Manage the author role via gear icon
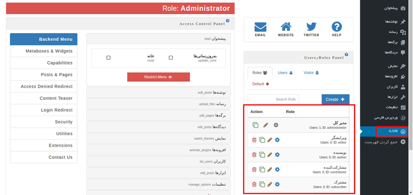This screenshot has height=195, width=413. [x=277, y=155]
